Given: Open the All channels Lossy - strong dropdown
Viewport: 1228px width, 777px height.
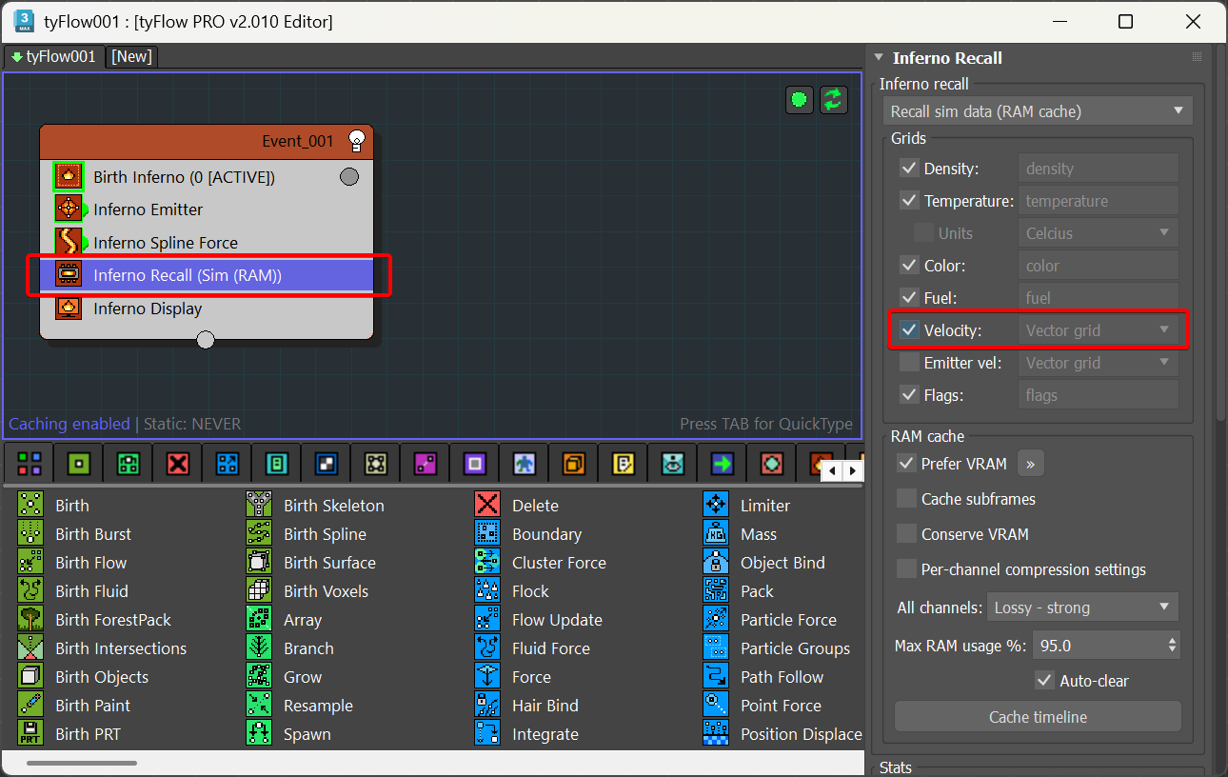Looking at the screenshot, I should (x=1082, y=608).
